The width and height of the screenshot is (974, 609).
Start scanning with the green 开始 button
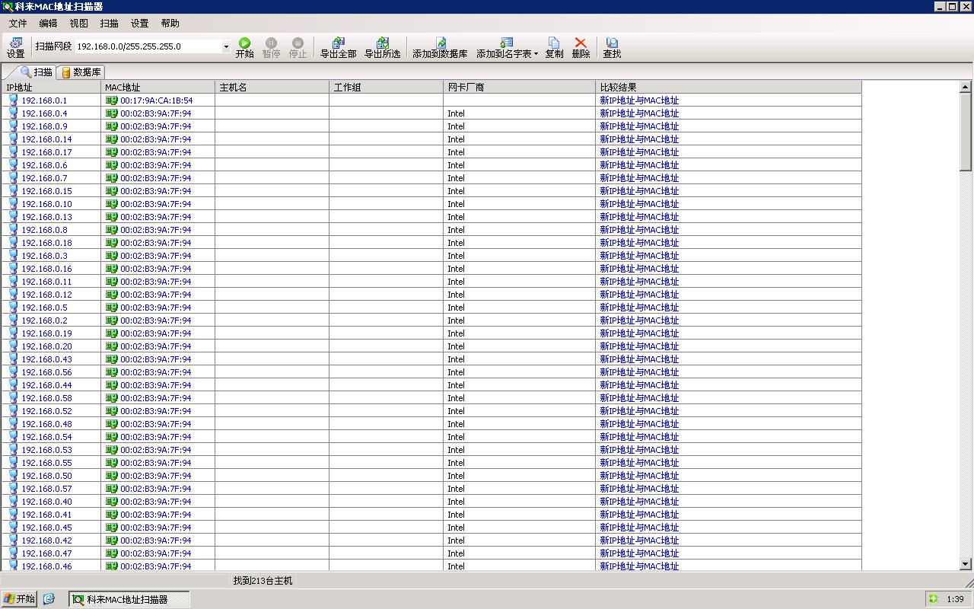(244, 47)
